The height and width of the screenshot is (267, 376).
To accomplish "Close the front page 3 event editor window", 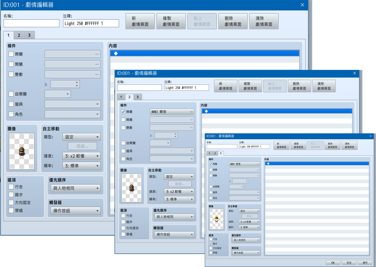I will 370,136.
